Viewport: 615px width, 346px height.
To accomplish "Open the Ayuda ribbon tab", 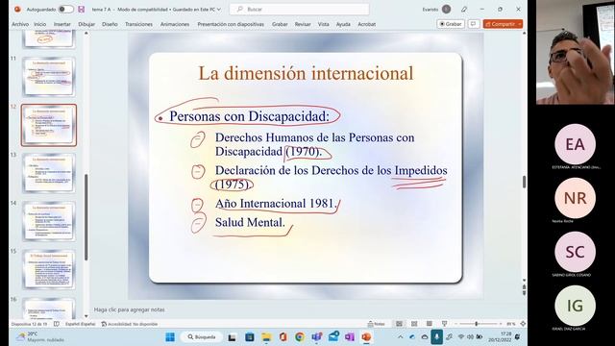I will click(x=343, y=24).
